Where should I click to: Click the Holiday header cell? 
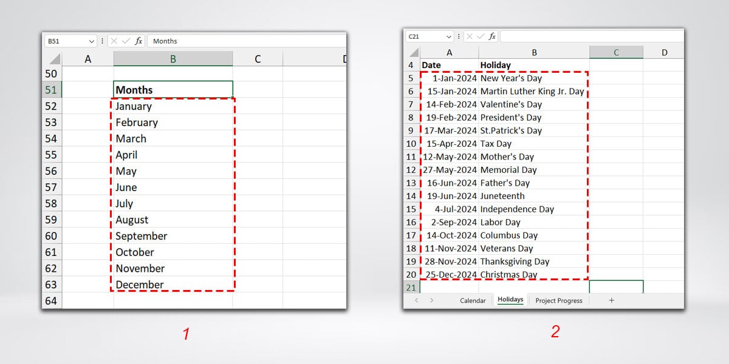(534, 66)
